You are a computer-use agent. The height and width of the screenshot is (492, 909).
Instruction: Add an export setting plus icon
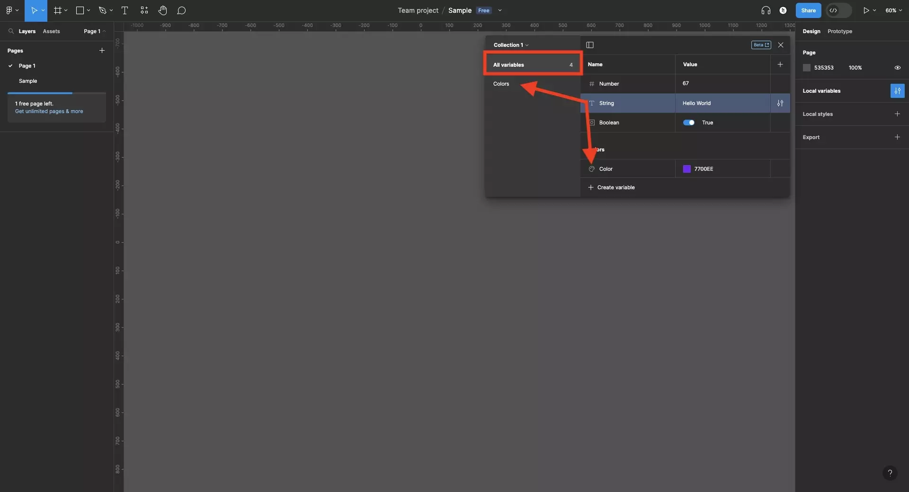897,137
